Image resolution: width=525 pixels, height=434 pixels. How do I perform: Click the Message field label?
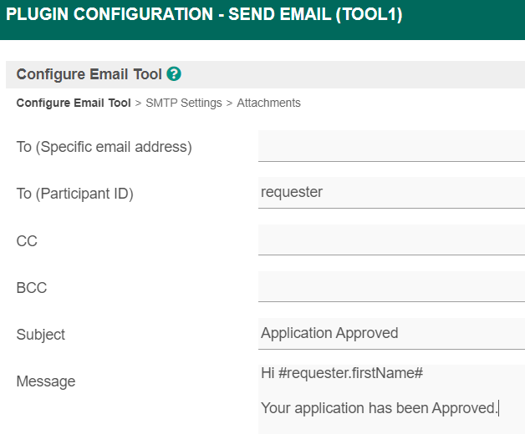[46, 381]
